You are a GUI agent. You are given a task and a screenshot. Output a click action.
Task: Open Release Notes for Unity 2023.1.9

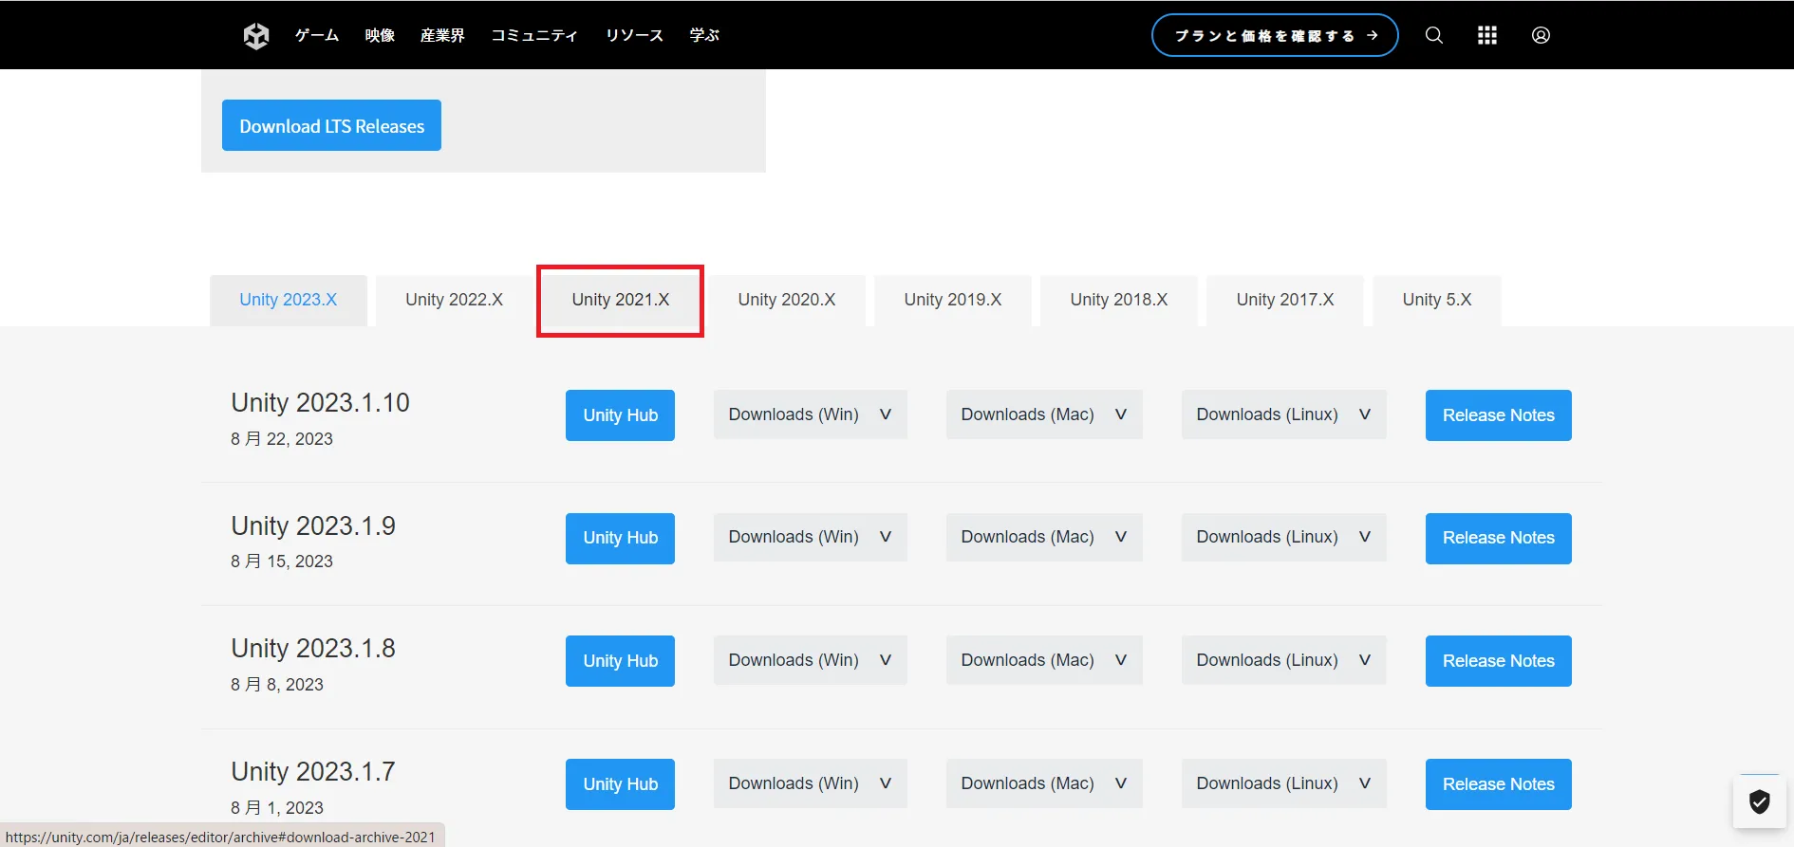[1499, 538]
